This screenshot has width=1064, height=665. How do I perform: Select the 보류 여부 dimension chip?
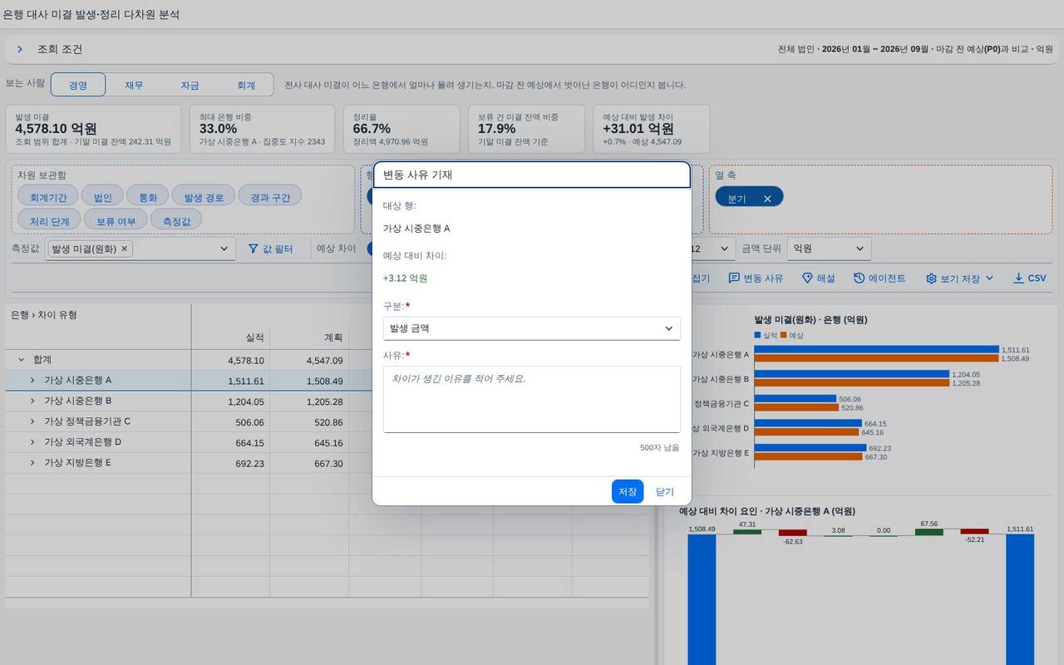(x=116, y=221)
